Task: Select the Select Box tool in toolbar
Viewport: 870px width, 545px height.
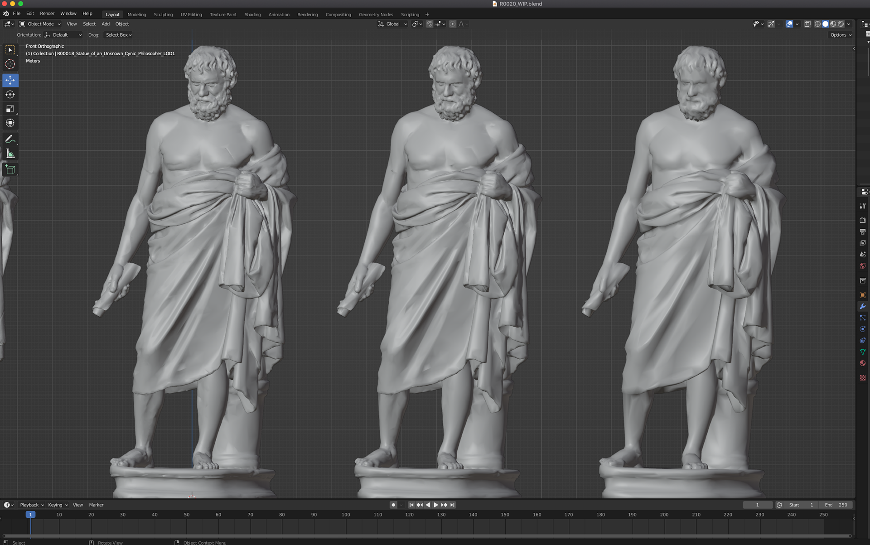Action: [10, 50]
